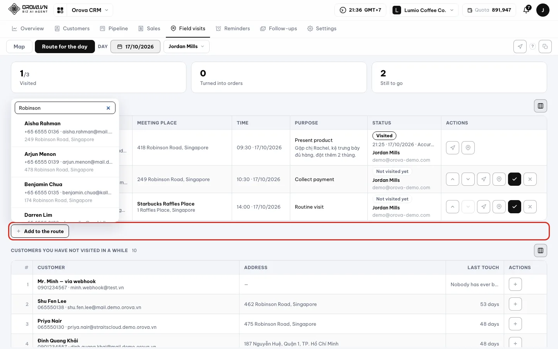Open the route table columns icon
The width and height of the screenshot is (558, 349).
pyautogui.click(x=541, y=106)
